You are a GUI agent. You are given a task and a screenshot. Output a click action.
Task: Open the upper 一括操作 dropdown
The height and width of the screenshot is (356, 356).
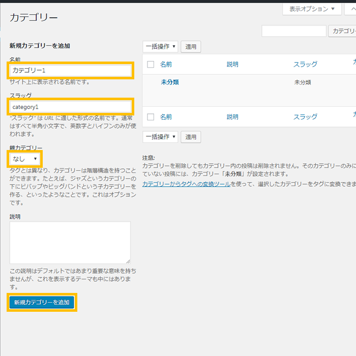pos(160,47)
